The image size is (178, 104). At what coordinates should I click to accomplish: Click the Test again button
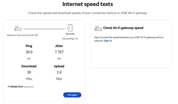click(72, 95)
